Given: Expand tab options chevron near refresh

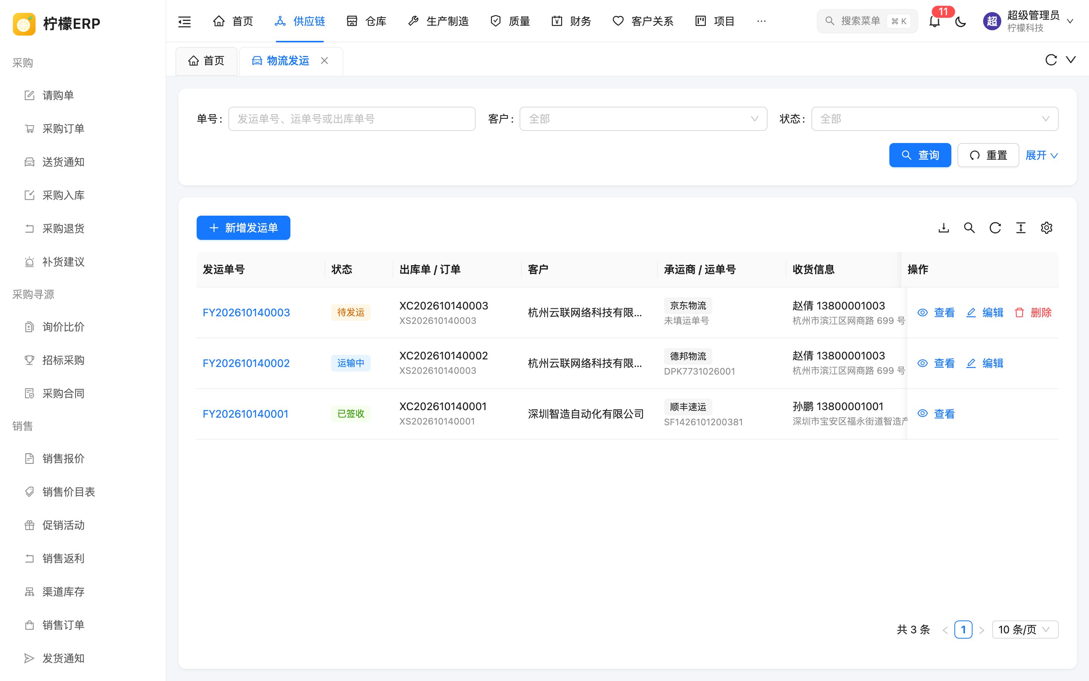Looking at the screenshot, I should (1071, 60).
